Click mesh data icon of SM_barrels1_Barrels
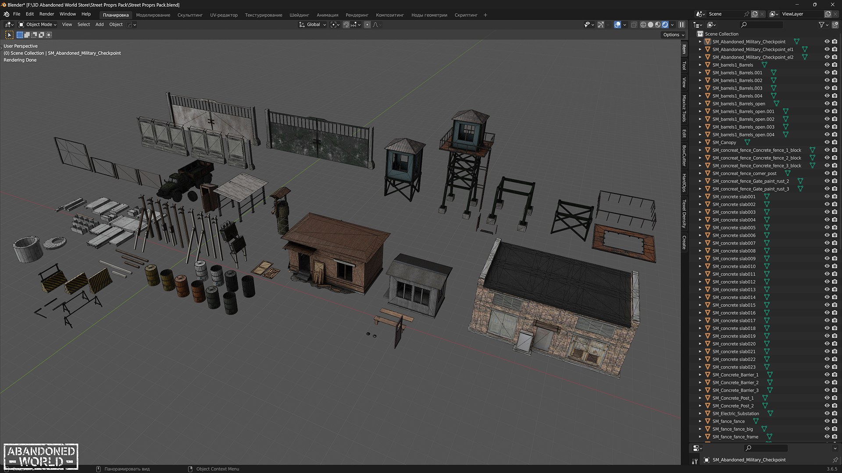This screenshot has width=842, height=473. 764,65
